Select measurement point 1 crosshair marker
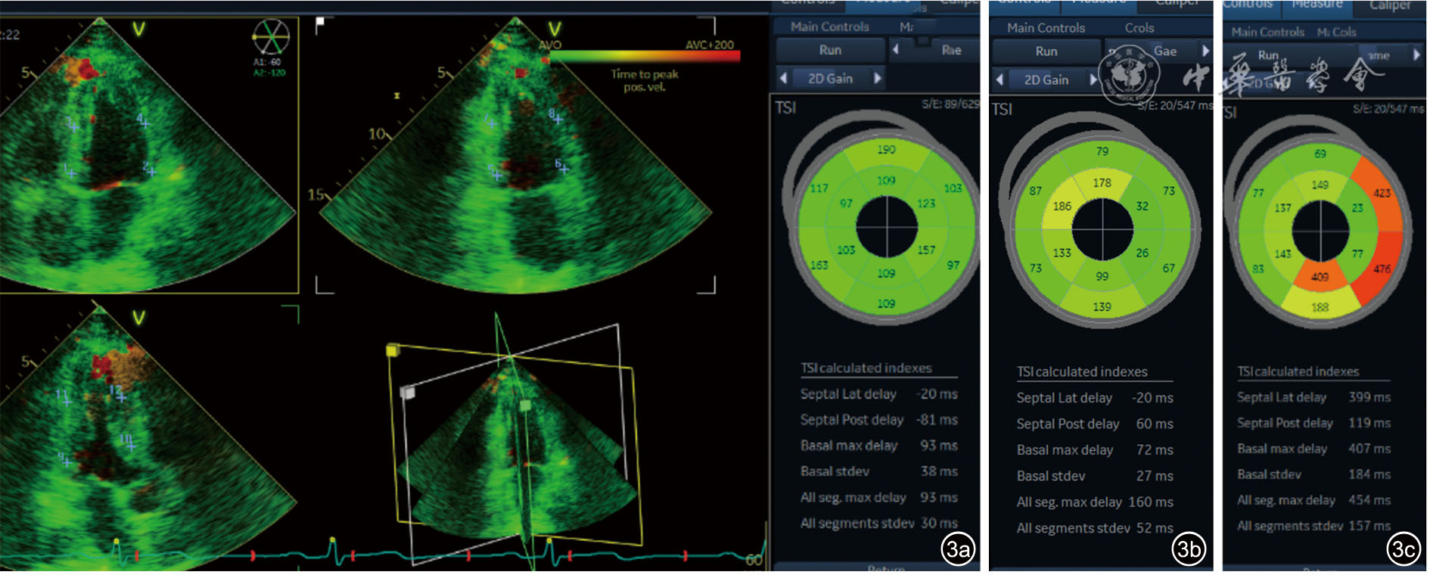The height and width of the screenshot is (575, 1430). 72,173
